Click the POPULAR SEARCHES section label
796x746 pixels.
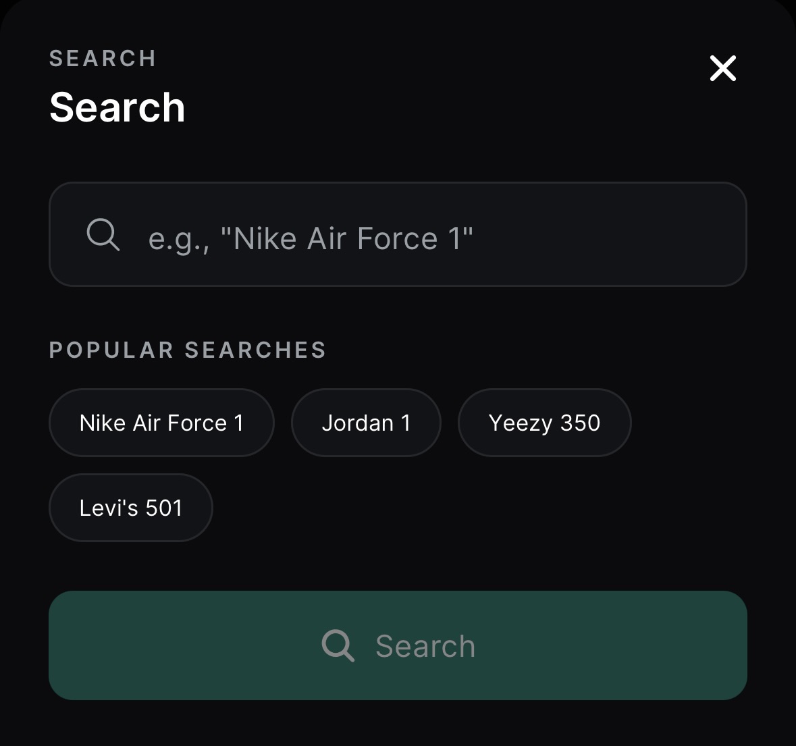(x=188, y=350)
